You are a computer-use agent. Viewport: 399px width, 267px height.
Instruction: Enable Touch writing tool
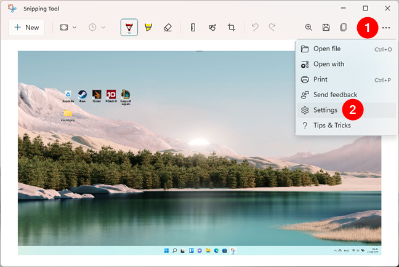(212, 28)
